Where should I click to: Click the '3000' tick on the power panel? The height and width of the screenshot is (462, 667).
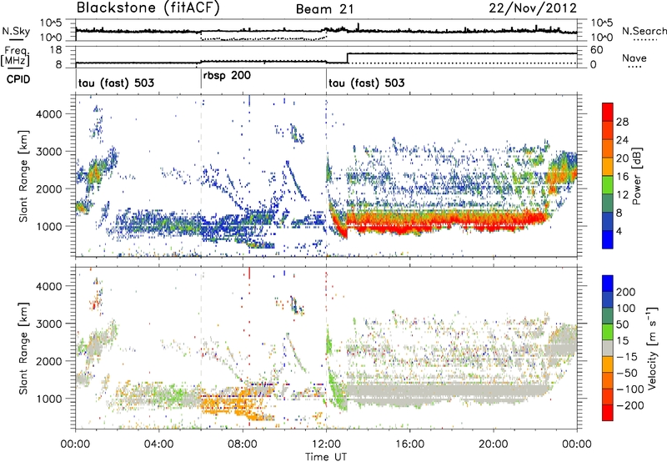[48, 152]
